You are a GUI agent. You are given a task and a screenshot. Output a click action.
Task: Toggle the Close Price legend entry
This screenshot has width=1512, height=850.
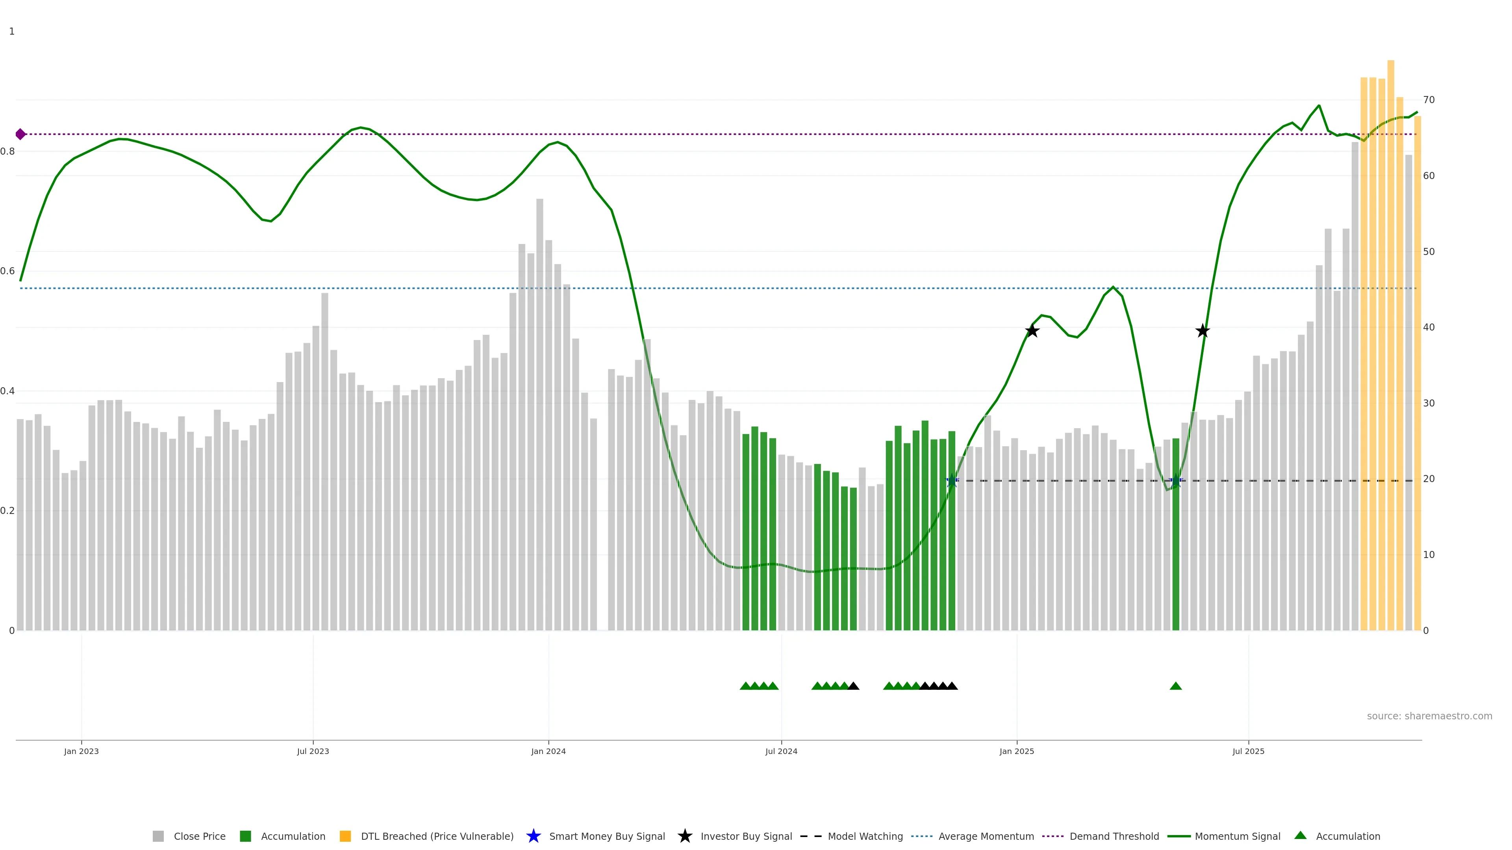pyautogui.click(x=199, y=836)
